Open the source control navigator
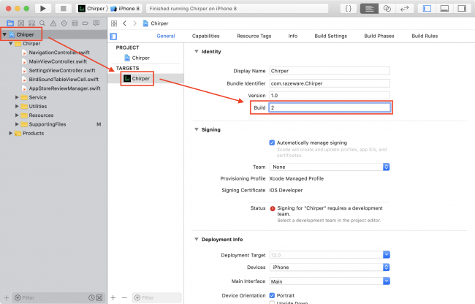Viewport: 475px width, 304px height. (21, 23)
